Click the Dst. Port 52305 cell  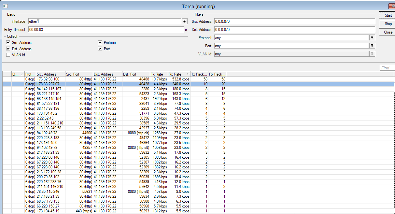click(x=136, y=157)
